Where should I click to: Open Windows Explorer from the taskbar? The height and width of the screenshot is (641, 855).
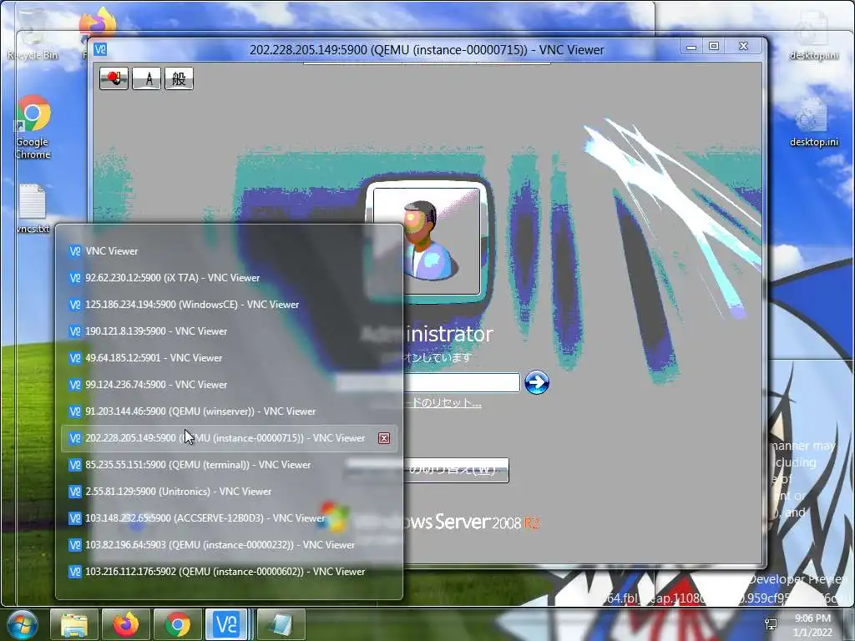point(74,624)
